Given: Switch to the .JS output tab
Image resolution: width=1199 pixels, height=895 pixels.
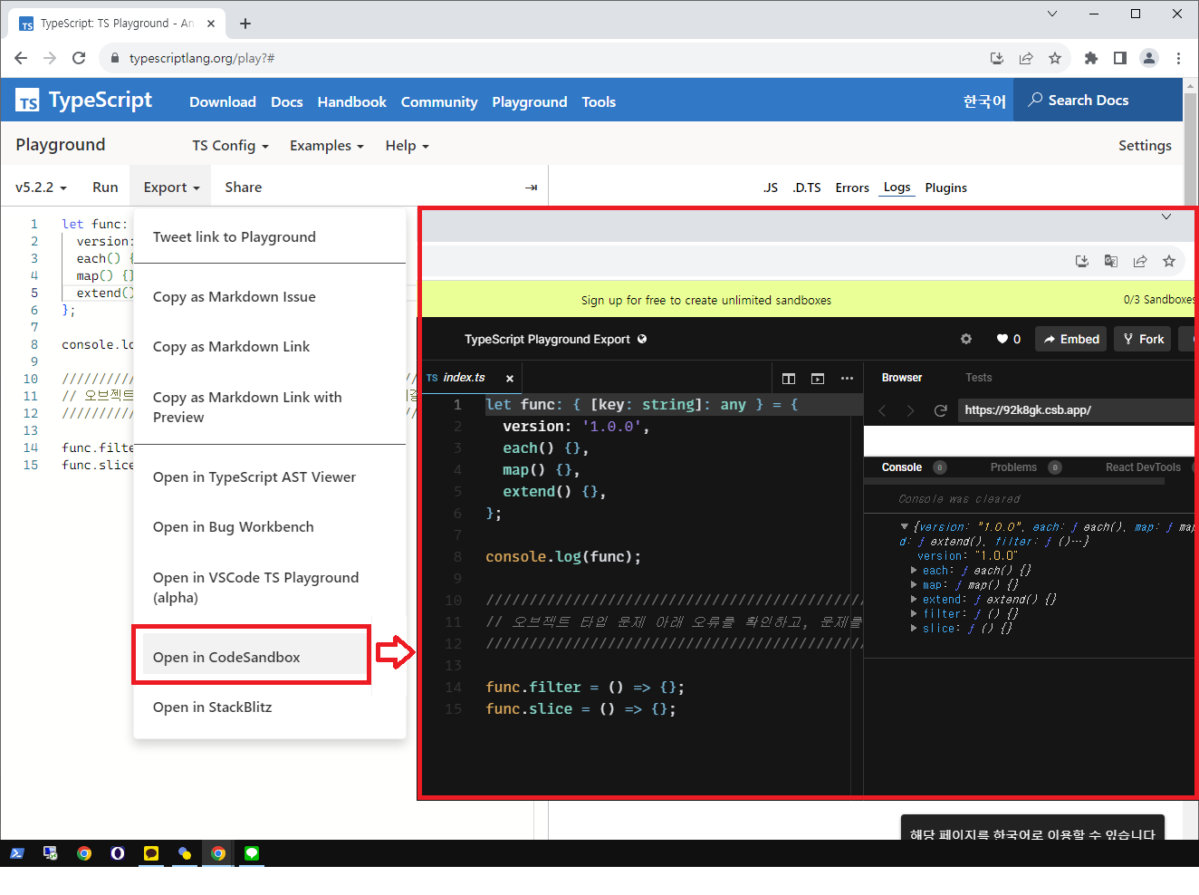Looking at the screenshot, I should tap(771, 188).
